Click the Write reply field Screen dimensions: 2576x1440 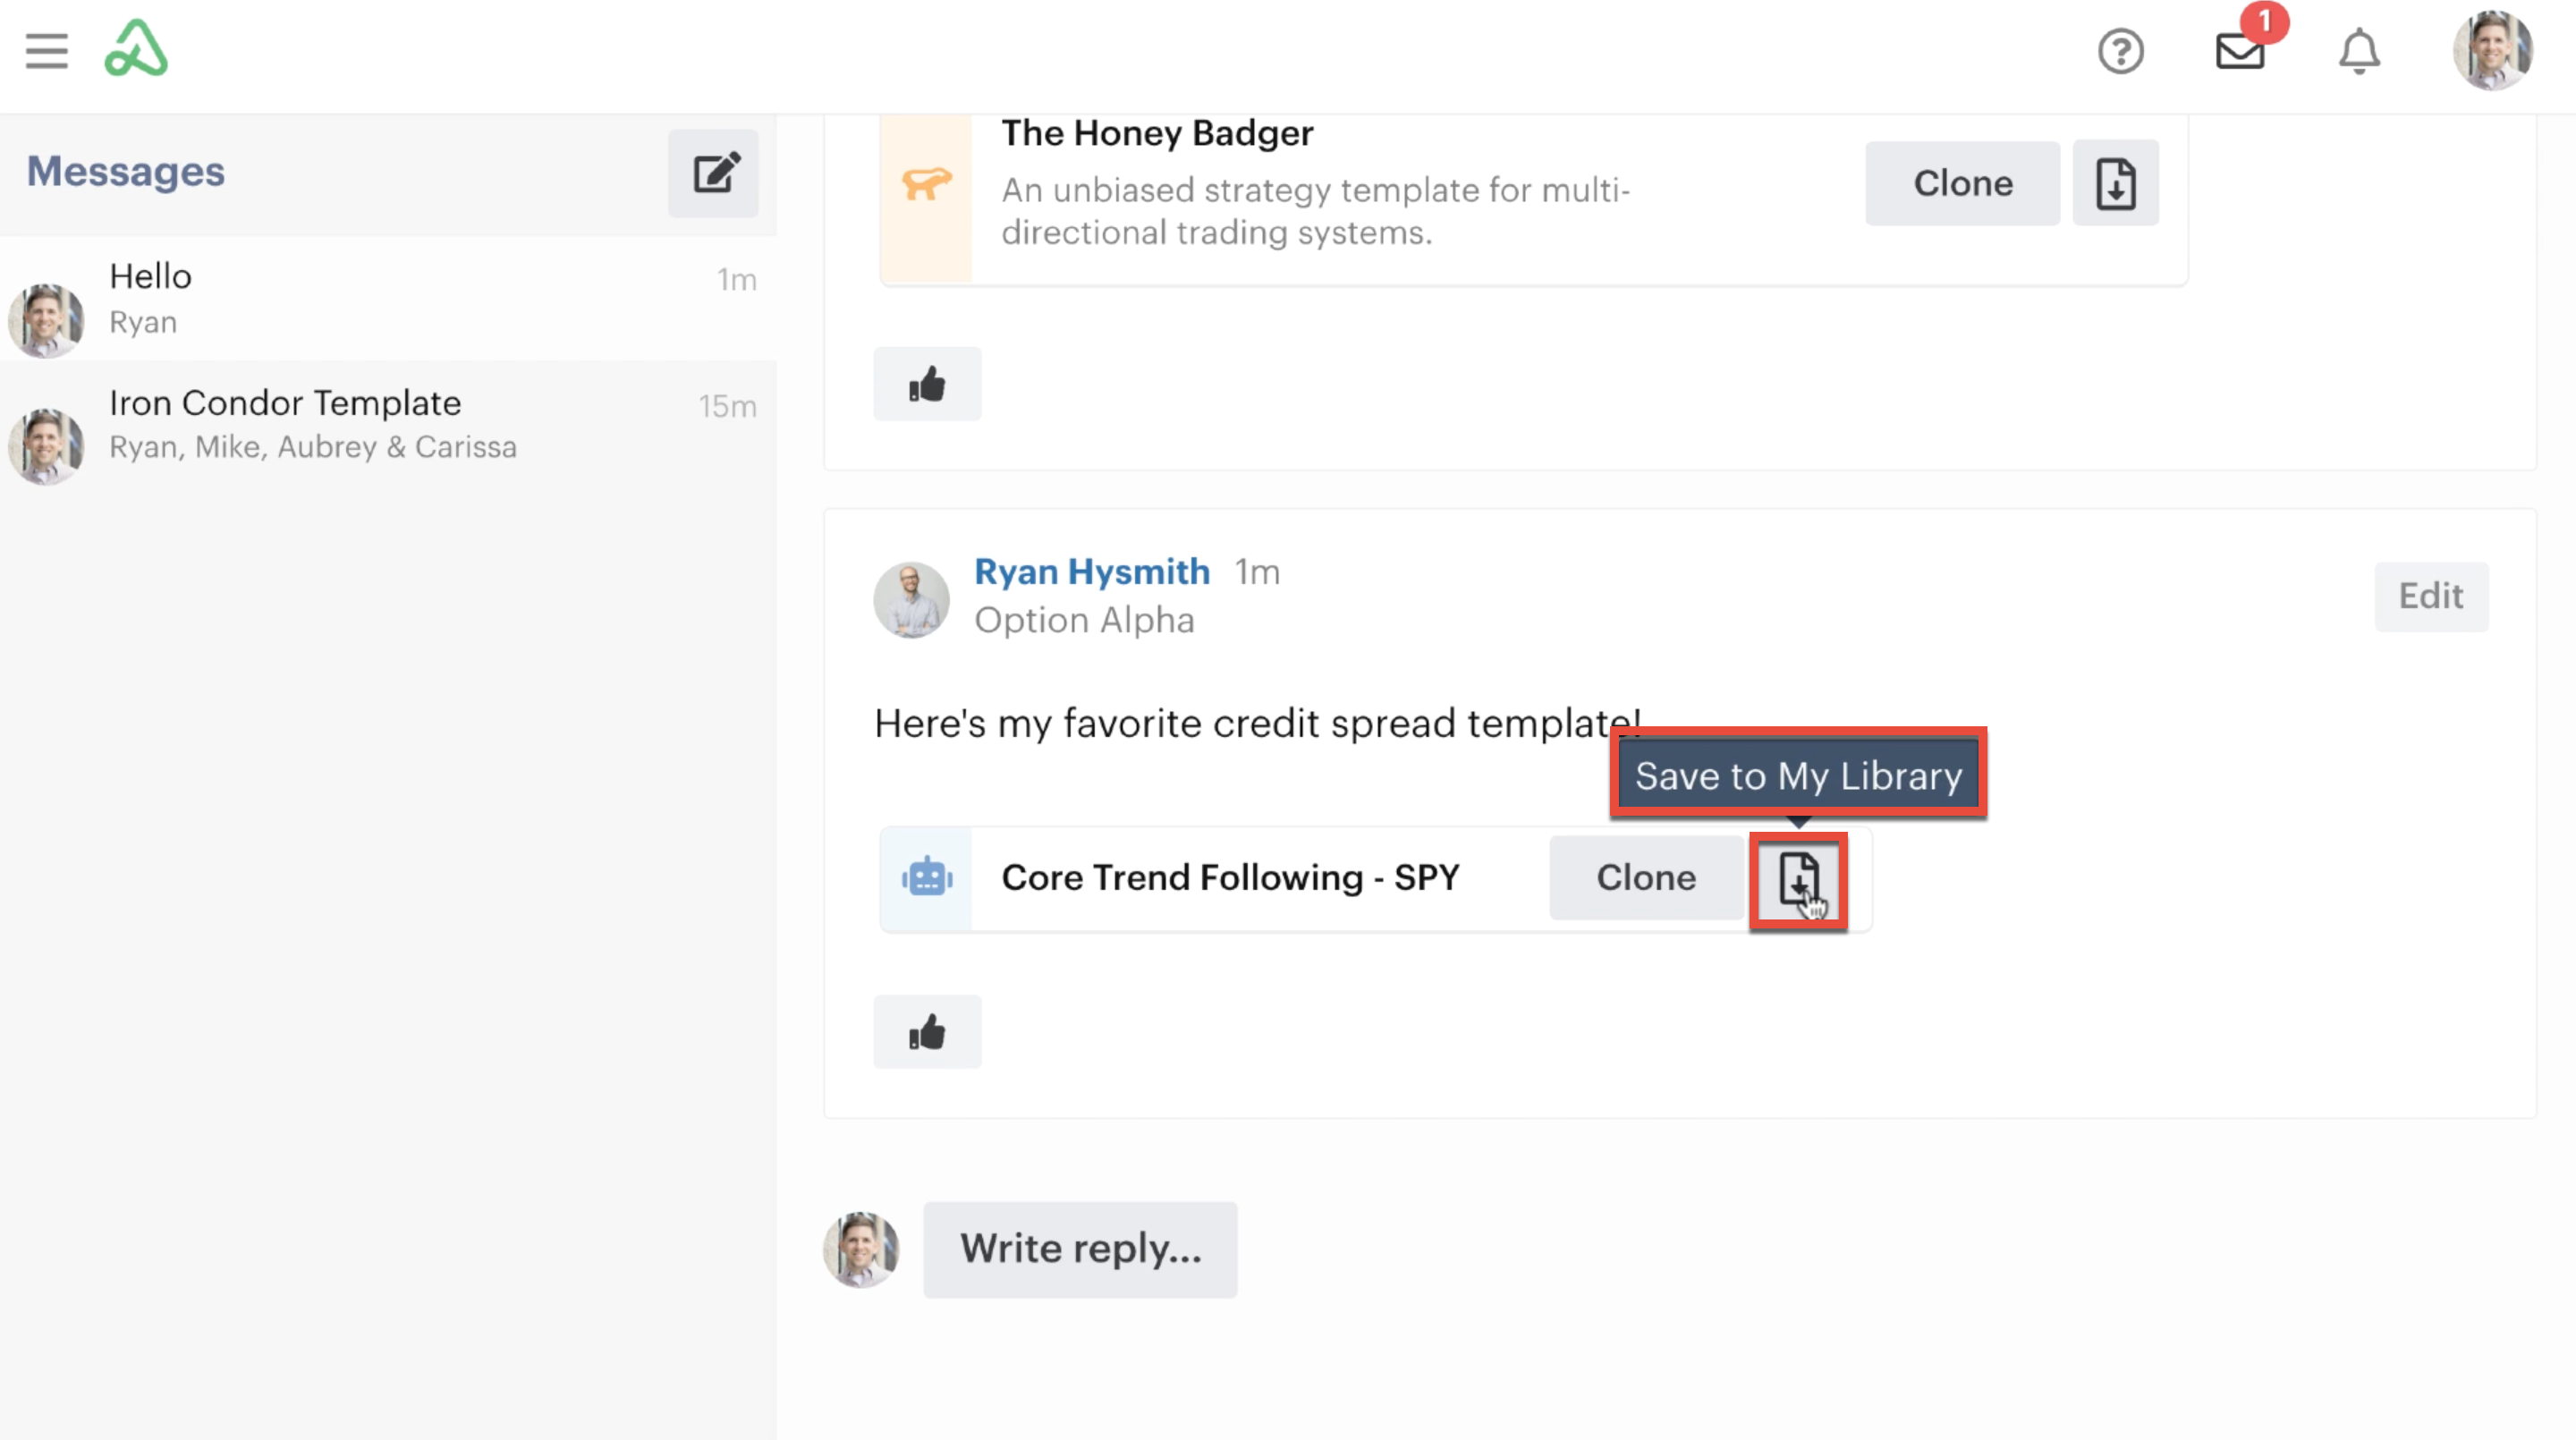[1080, 1249]
